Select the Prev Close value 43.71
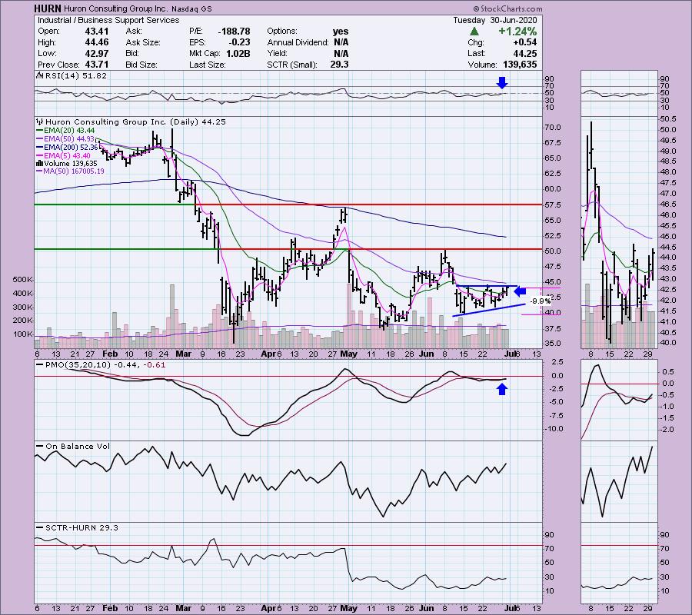 (97, 65)
